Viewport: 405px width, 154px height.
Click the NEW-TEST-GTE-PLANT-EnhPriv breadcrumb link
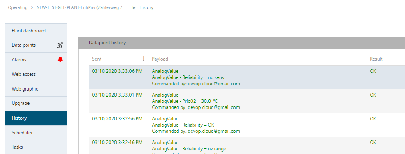point(82,8)
